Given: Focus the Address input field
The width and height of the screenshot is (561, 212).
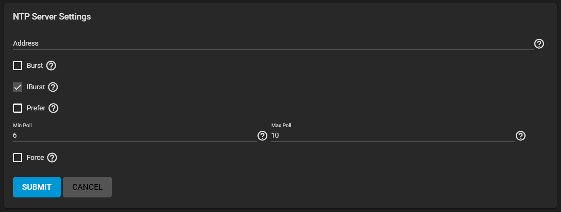Looking at the screenshot, I should (269, 44).
